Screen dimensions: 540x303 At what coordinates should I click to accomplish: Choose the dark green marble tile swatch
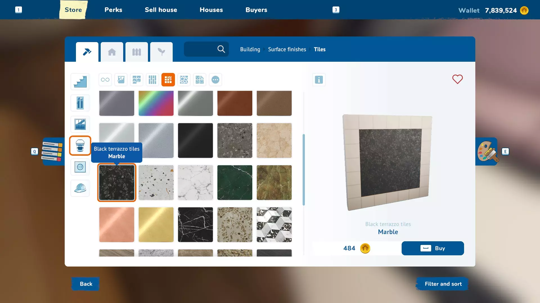coord(235,183)
